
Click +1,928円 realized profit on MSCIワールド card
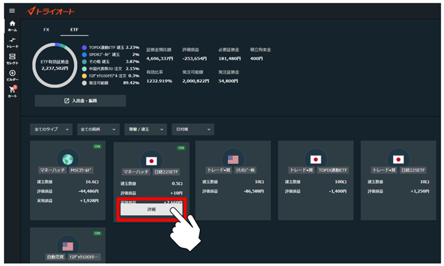pos(89,200)
